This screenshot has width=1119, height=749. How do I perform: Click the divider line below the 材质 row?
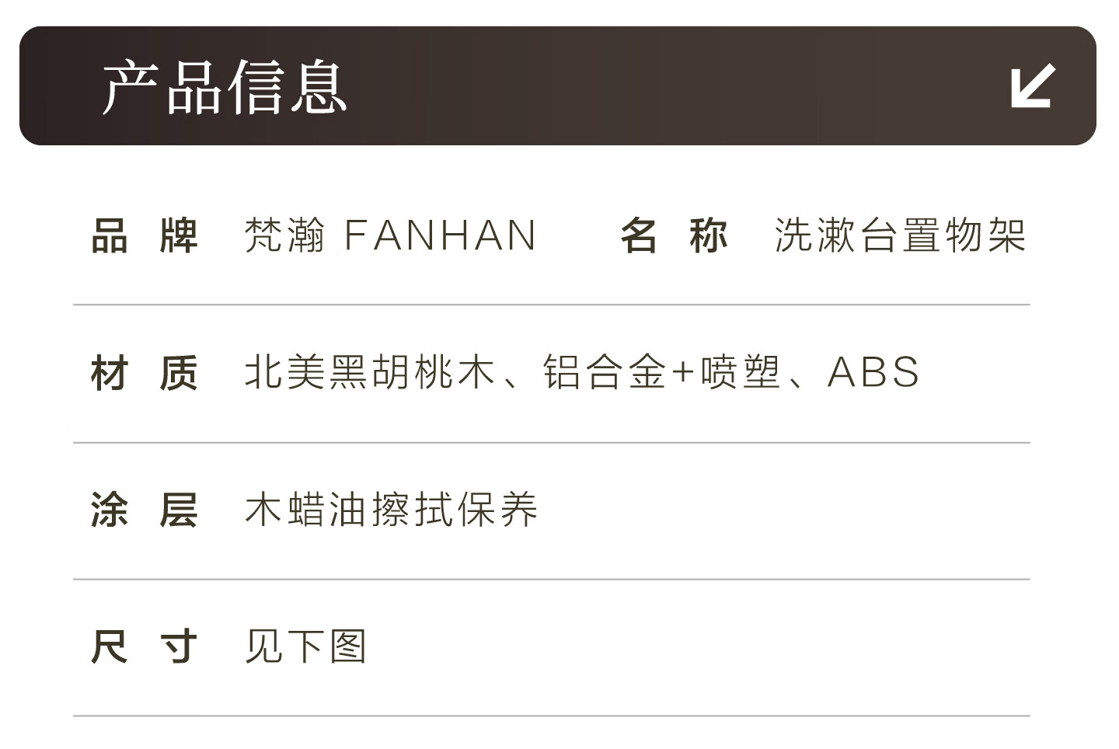(552, 442)
